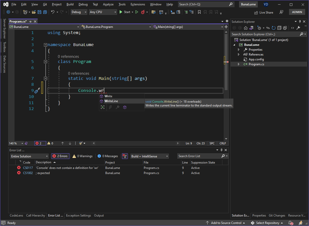Click Solution Explorer refresh icon

(x=274, y=28)
